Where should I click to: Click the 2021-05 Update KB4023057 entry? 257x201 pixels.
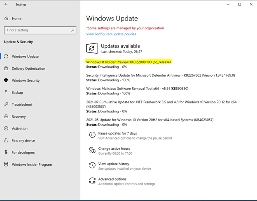pos(150,120)
